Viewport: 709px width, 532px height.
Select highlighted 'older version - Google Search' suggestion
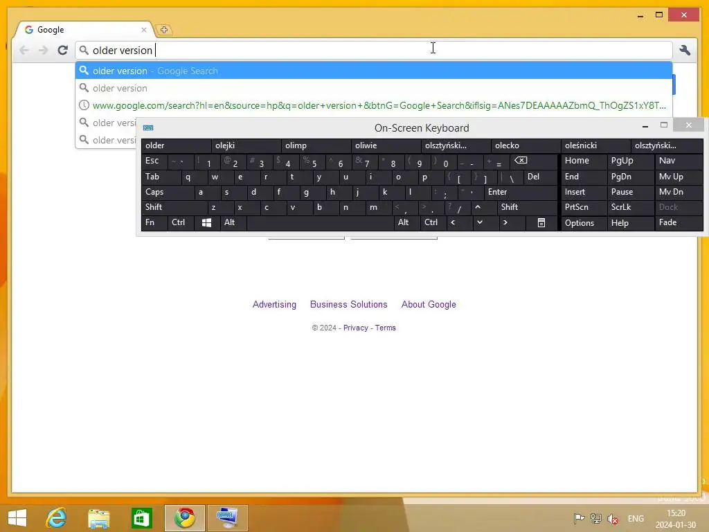373,71
